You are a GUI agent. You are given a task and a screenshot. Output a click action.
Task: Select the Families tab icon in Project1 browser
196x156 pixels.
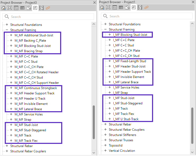(134, 7)
